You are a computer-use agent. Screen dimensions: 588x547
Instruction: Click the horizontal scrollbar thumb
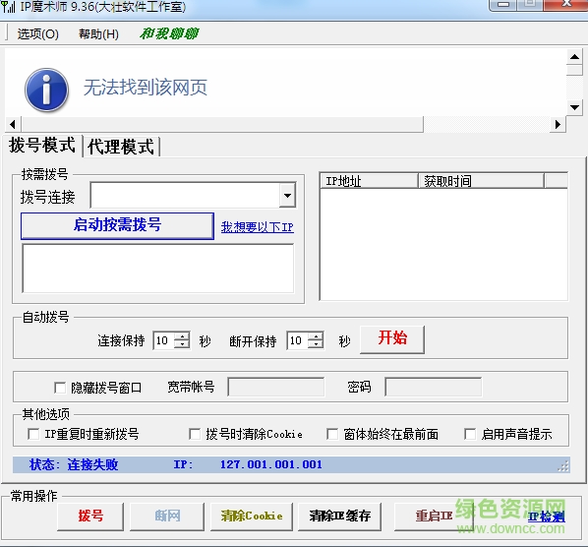coord(222,124)
